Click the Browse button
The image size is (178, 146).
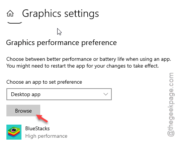pyautogui.click(x=23, y=111)
